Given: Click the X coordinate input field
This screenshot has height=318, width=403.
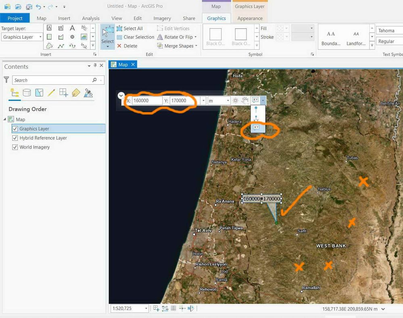Looking at the screenshot, I should (x=147, y=100).
